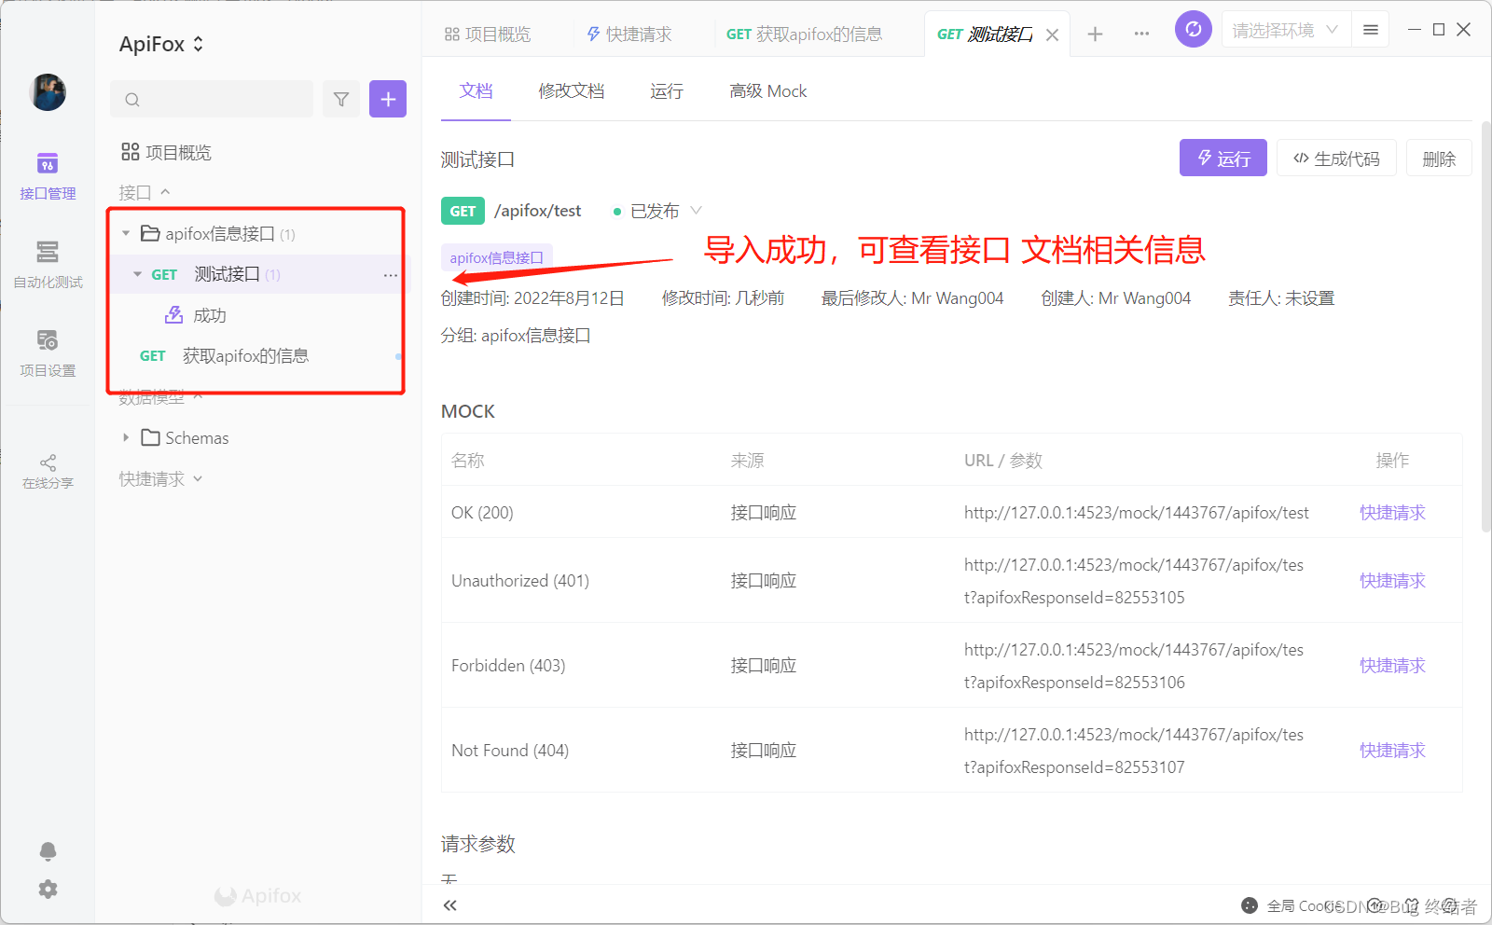Viewport: 1492px width, 925px height.
Task: Switch to the 项目概览 tab
Action: click(x=488, y=35)
